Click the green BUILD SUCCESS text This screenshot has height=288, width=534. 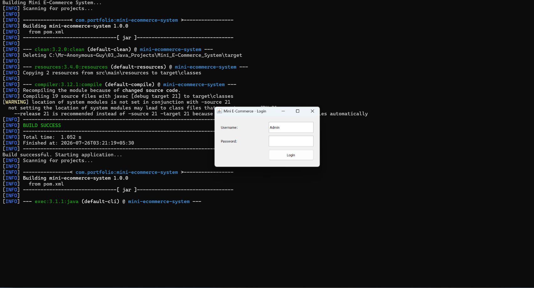(42, 125)
